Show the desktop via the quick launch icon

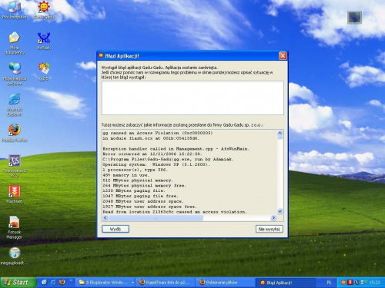coord(44,282)
